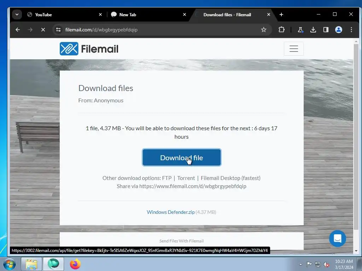Expand the Filemail hamburger menu
This screenshot has height=271, width=362.
(x=294, y=49)
